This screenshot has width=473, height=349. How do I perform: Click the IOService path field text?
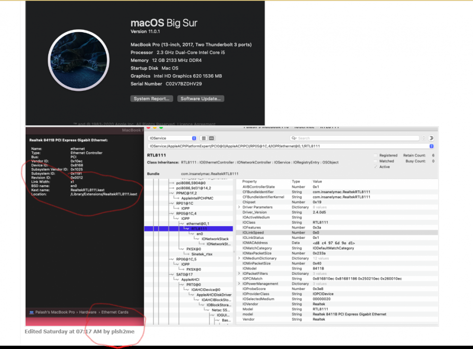[x=235, y=146]
